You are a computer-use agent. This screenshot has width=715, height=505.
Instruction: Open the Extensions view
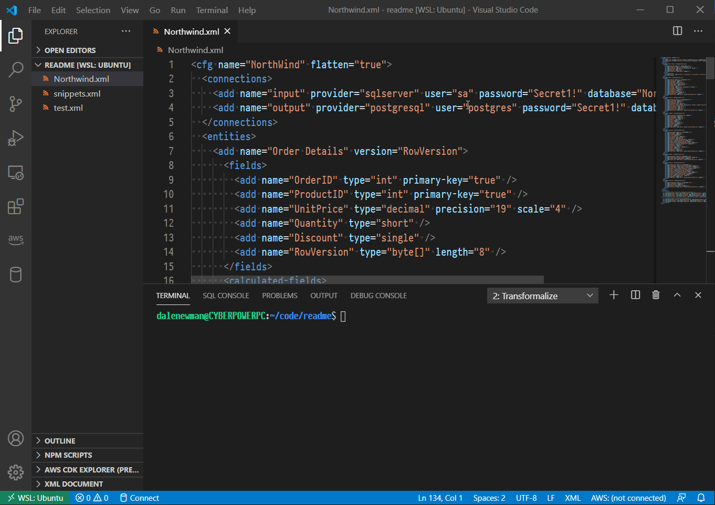click(x=16, y=207)
